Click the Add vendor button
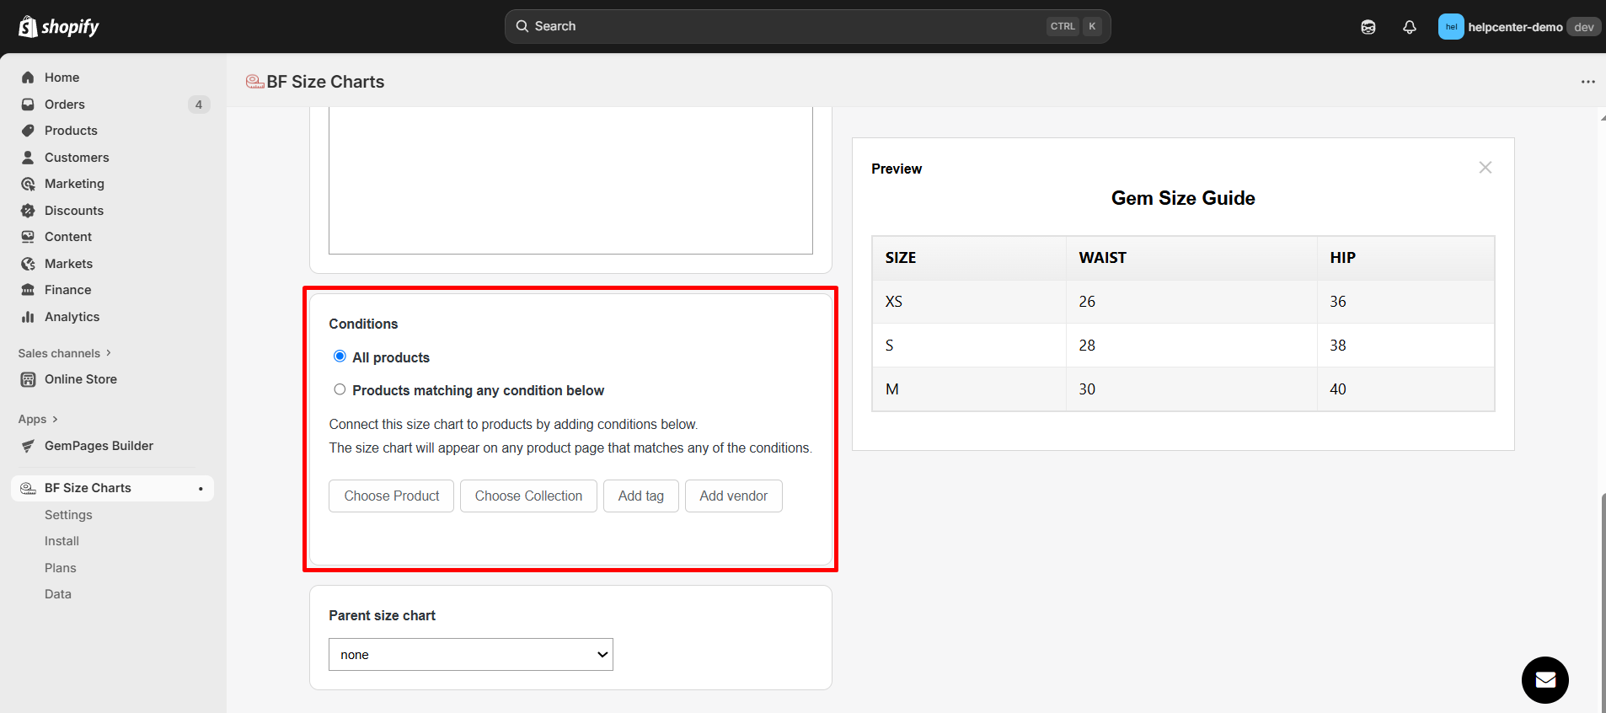The height and width of the screenshot is (713, 1606). tap(733, 496)
